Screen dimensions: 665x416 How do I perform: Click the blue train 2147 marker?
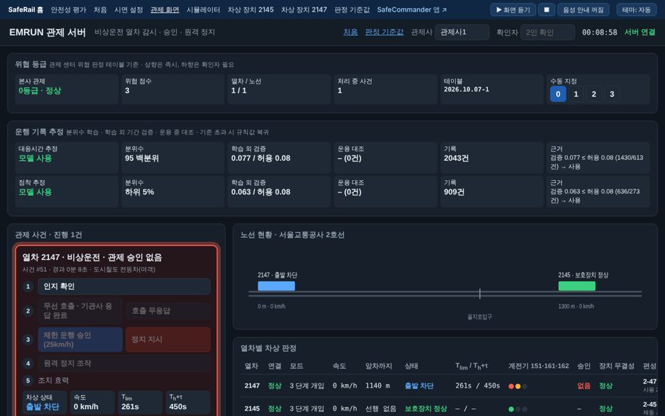[276, 286]
